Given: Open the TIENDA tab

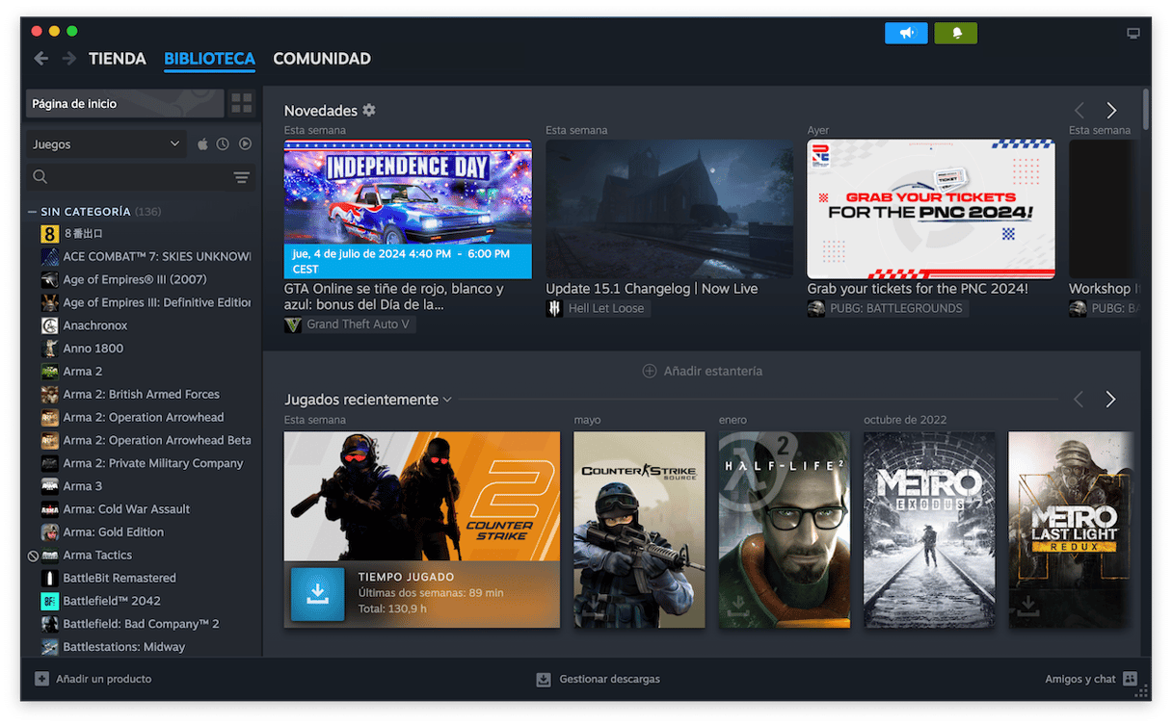Looking at the screenshot, I should (x=118, y=59).
